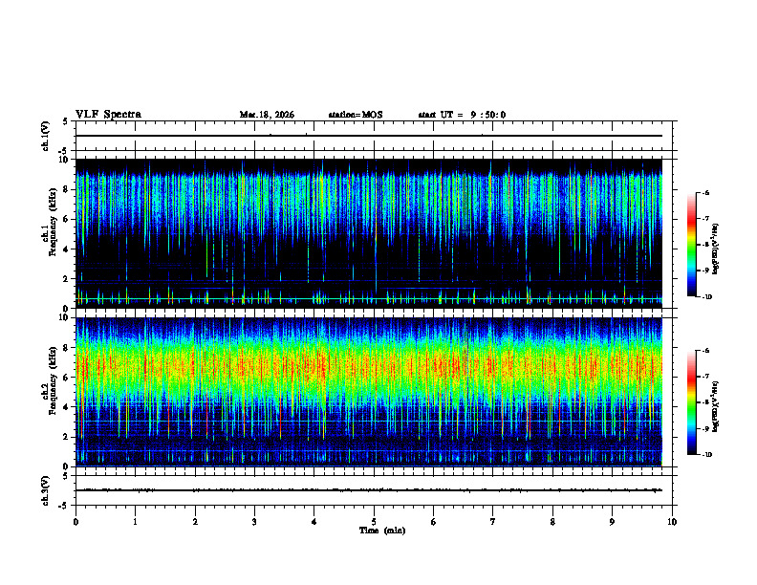Click the ch.2 spectrogram plot area
The image size is (757, 585).
click(369, 392)
